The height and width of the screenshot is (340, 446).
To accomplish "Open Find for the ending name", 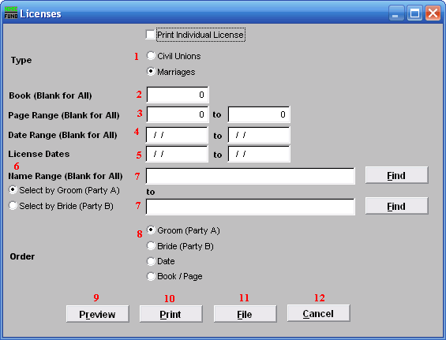I will 396,206.
